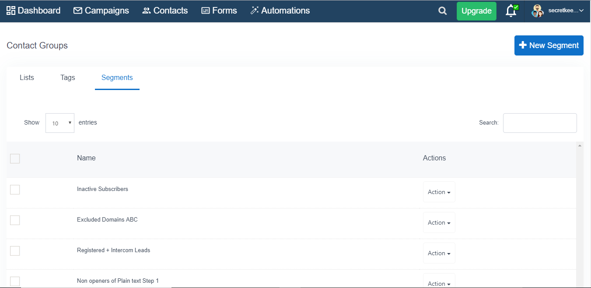591x288 pixels.
Task: Check the Non openers of Plain text checkbox
Action: coord(15,281)
